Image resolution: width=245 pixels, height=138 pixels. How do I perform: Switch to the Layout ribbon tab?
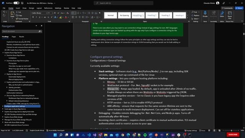pos(39,8)
